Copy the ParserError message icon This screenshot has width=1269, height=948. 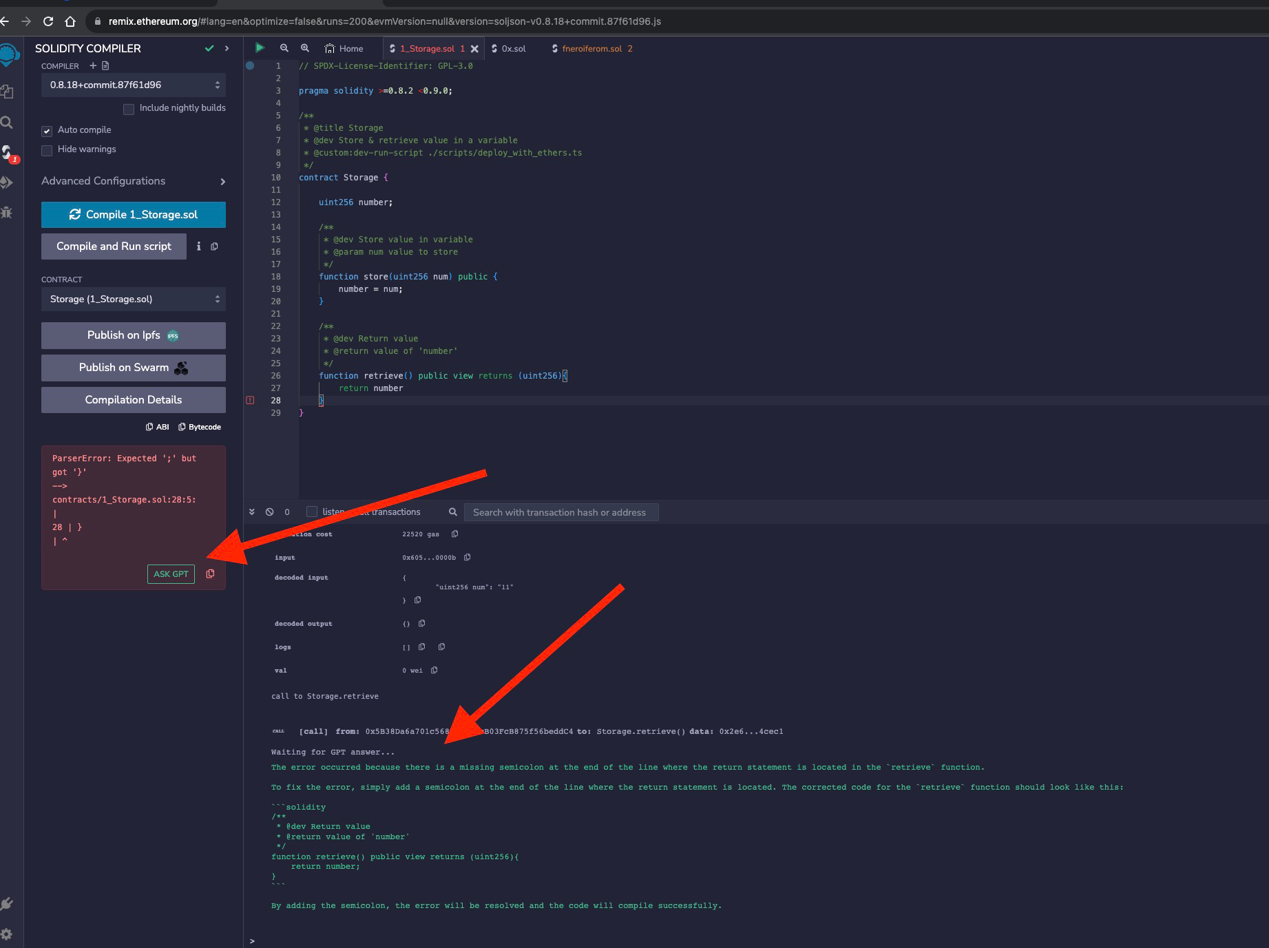210,573
